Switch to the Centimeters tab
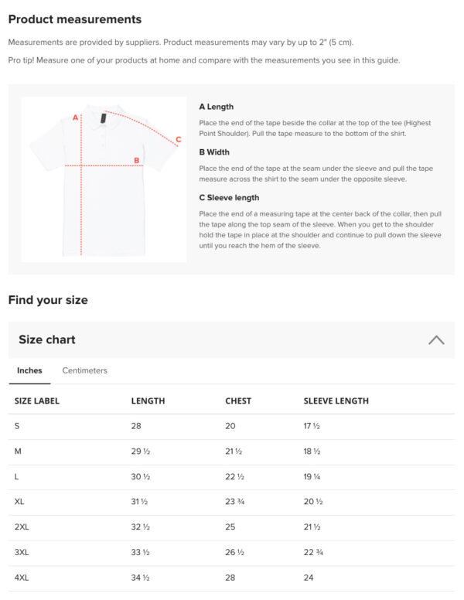464x600 pixels. [84, 370]
